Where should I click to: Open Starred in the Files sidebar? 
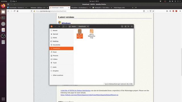(x=61, y=34)
